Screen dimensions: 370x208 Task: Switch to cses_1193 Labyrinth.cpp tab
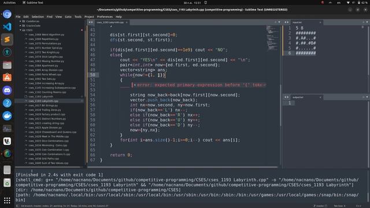pyautogui.click(x=110, y=23)
